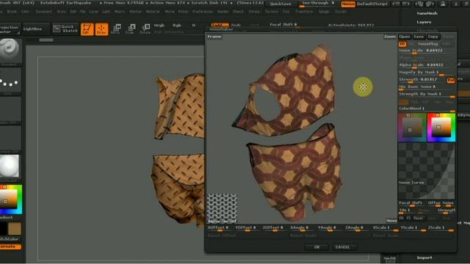470x264 pixels.
Task: Adjust the XOffset slider
Action: [220, 228]
